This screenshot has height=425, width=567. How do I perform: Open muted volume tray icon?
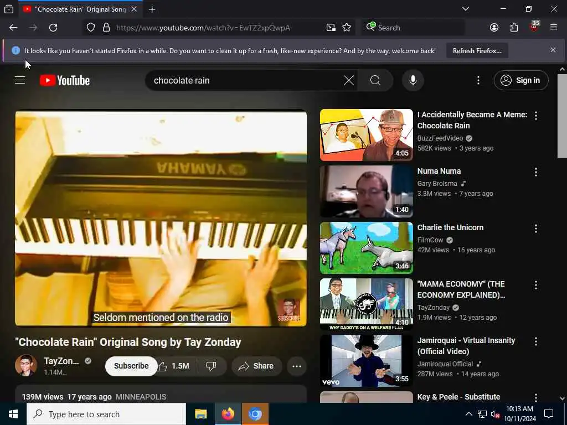(496, 414)
